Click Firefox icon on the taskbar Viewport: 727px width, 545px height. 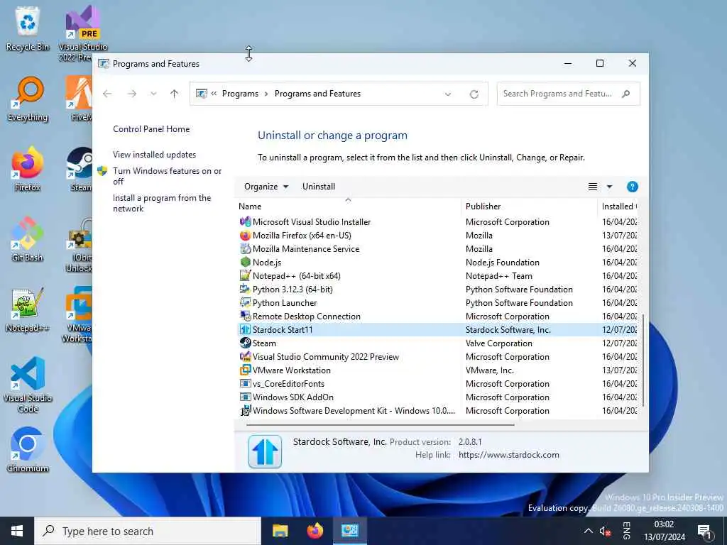pos(315,531)
